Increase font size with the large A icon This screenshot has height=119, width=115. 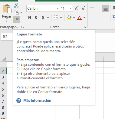[x=77, y=8]
